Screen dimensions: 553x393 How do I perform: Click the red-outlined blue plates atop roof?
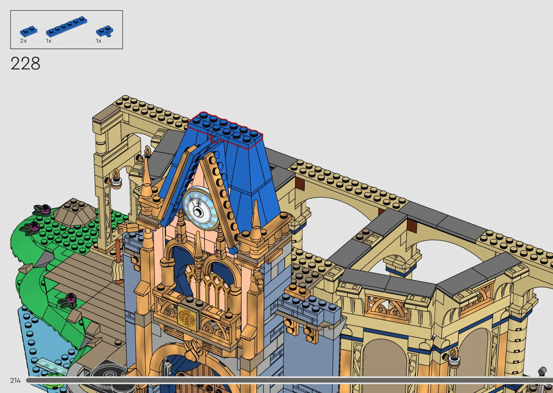225,130
